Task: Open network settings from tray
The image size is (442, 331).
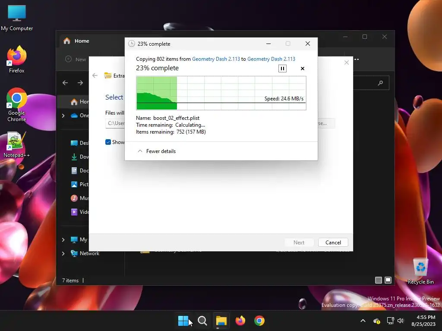Action: click(390, 321)
